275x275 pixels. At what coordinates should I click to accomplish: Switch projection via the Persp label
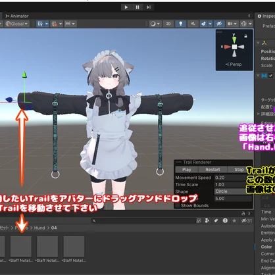click(234, 64)
